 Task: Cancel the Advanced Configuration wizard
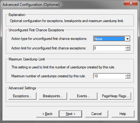(x=96, y=114)
